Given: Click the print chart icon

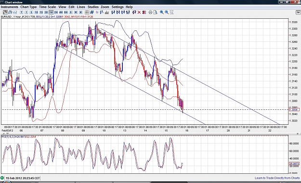Looking at the screenshot, I should coord(150,13).
